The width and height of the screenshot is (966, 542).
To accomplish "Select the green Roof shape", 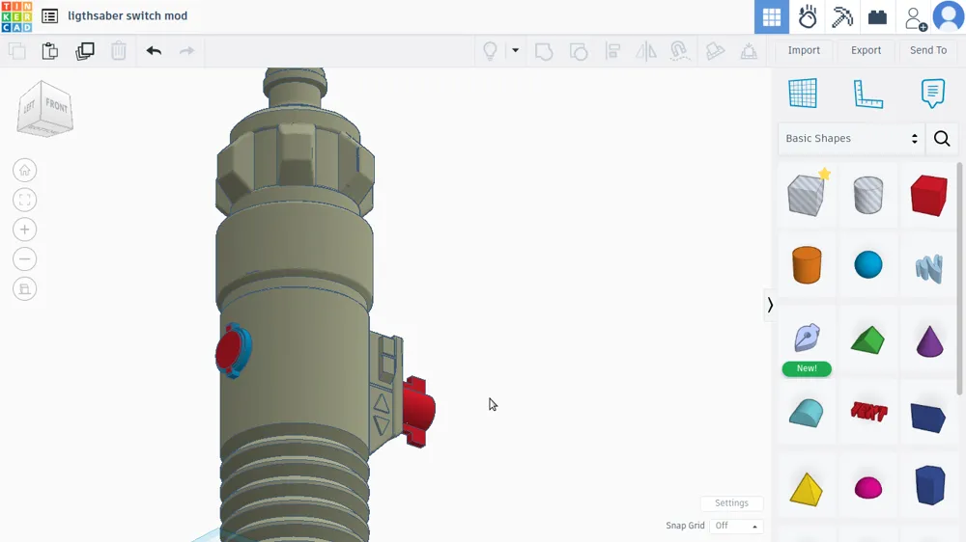I will 868,339.
